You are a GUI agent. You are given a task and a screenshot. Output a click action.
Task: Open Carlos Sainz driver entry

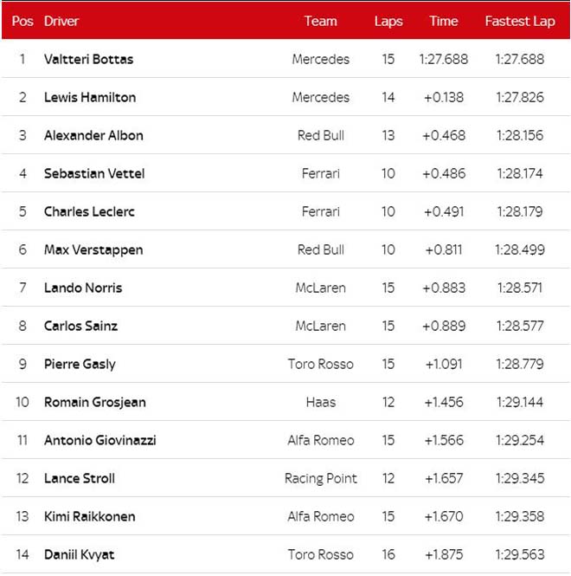[x=80, y=327]
